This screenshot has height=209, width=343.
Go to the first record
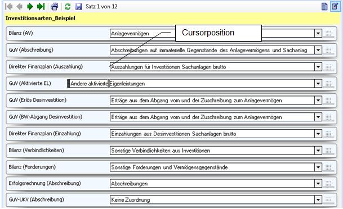pos(9,7)
